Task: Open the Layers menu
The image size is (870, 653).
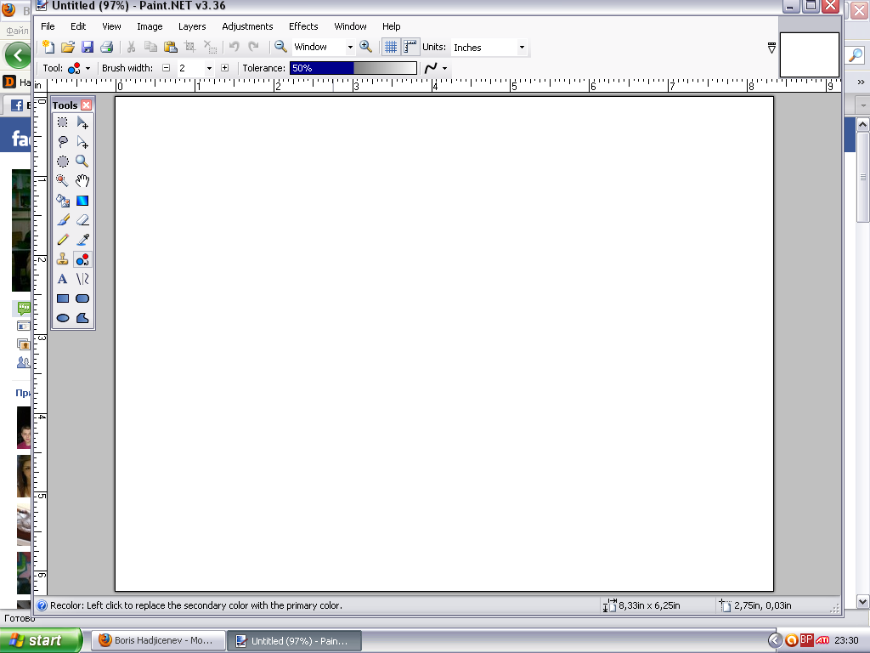Action: 192,26
